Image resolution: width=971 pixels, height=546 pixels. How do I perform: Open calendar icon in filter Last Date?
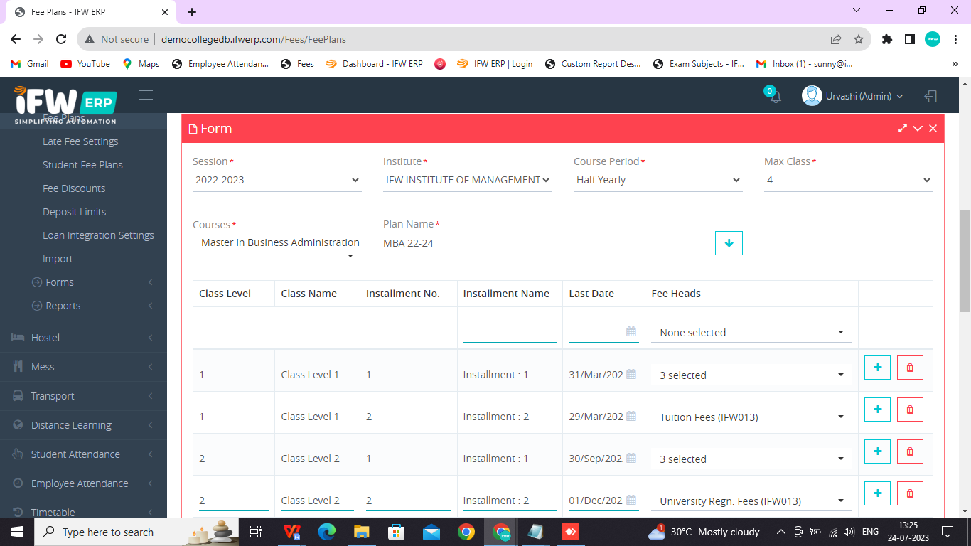click(x=631, y=331)
